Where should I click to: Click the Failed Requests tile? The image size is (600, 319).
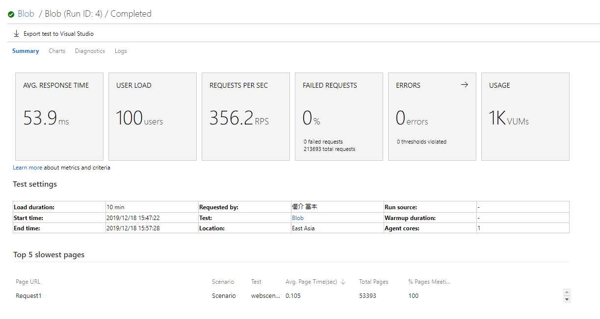pos(339,117)
